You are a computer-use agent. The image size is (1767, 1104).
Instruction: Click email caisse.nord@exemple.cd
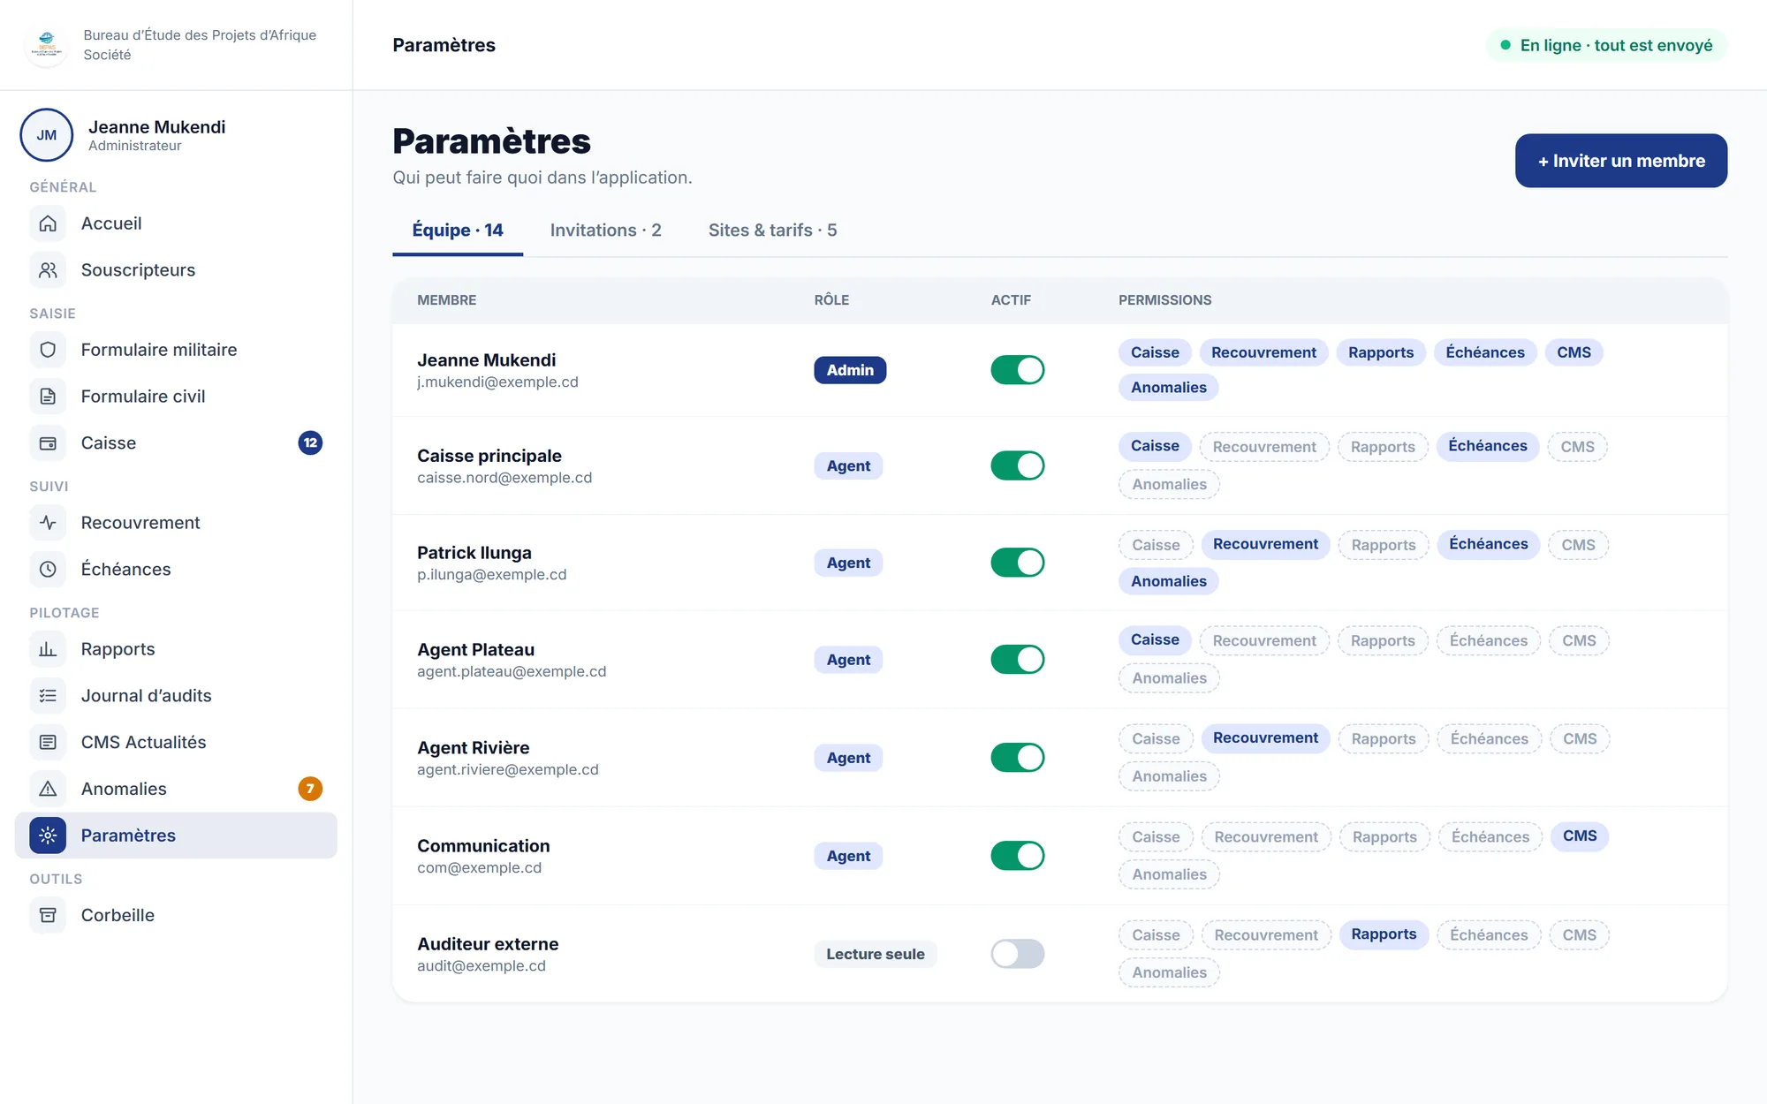pyautogui.click(x=504, y=478)
